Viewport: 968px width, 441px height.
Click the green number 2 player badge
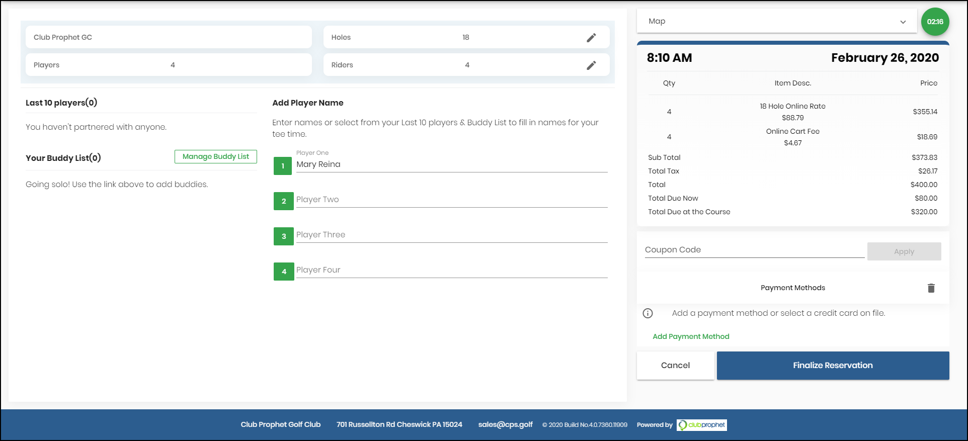[284, 201]
